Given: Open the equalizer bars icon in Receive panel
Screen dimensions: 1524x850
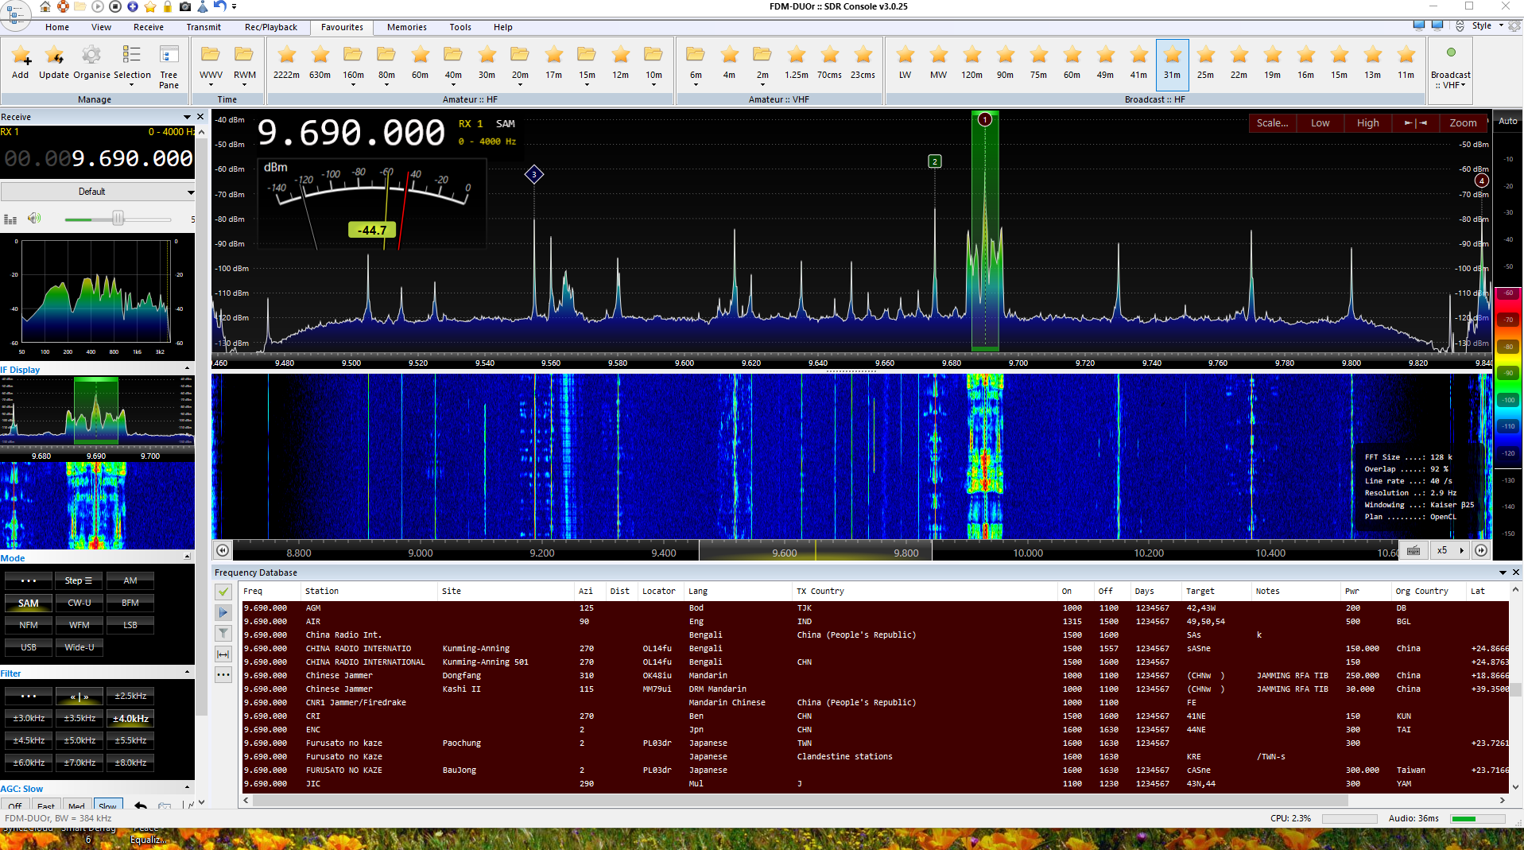Looking at the screenshot, I should tap(10, 219).
